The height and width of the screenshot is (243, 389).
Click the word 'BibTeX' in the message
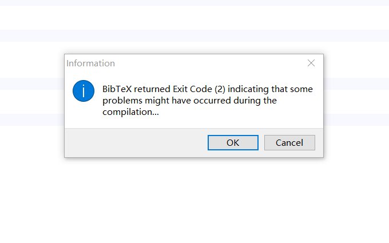117,89
